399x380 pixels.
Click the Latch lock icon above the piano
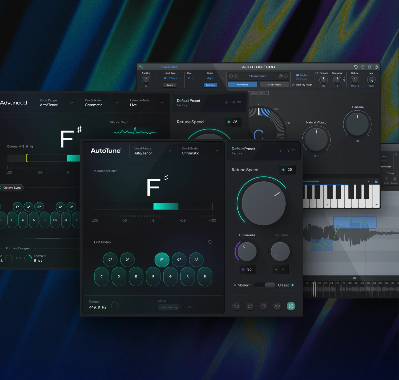[x=376, y=181]
